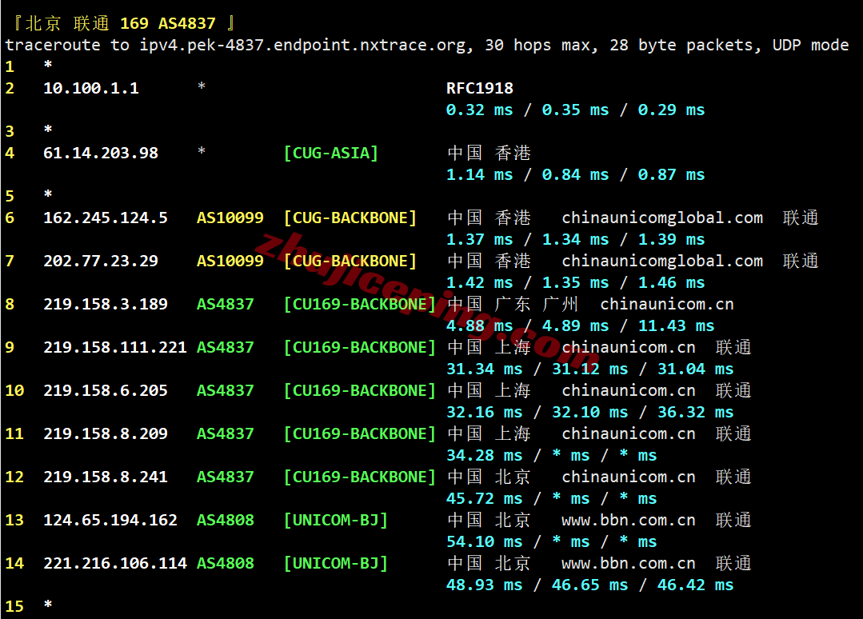Click IP address 202.77.23.29
Screen dimensions: 863x619
(x=101, y=261)
